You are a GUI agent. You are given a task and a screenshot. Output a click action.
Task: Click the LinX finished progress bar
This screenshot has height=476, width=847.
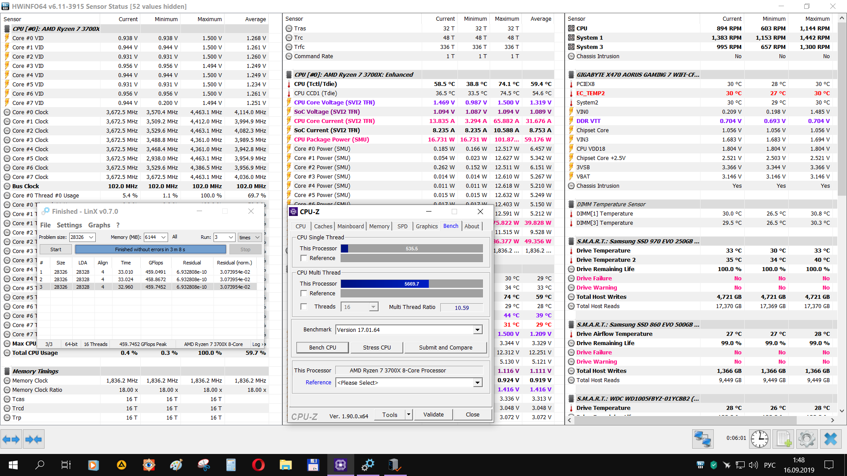point(150,249)
